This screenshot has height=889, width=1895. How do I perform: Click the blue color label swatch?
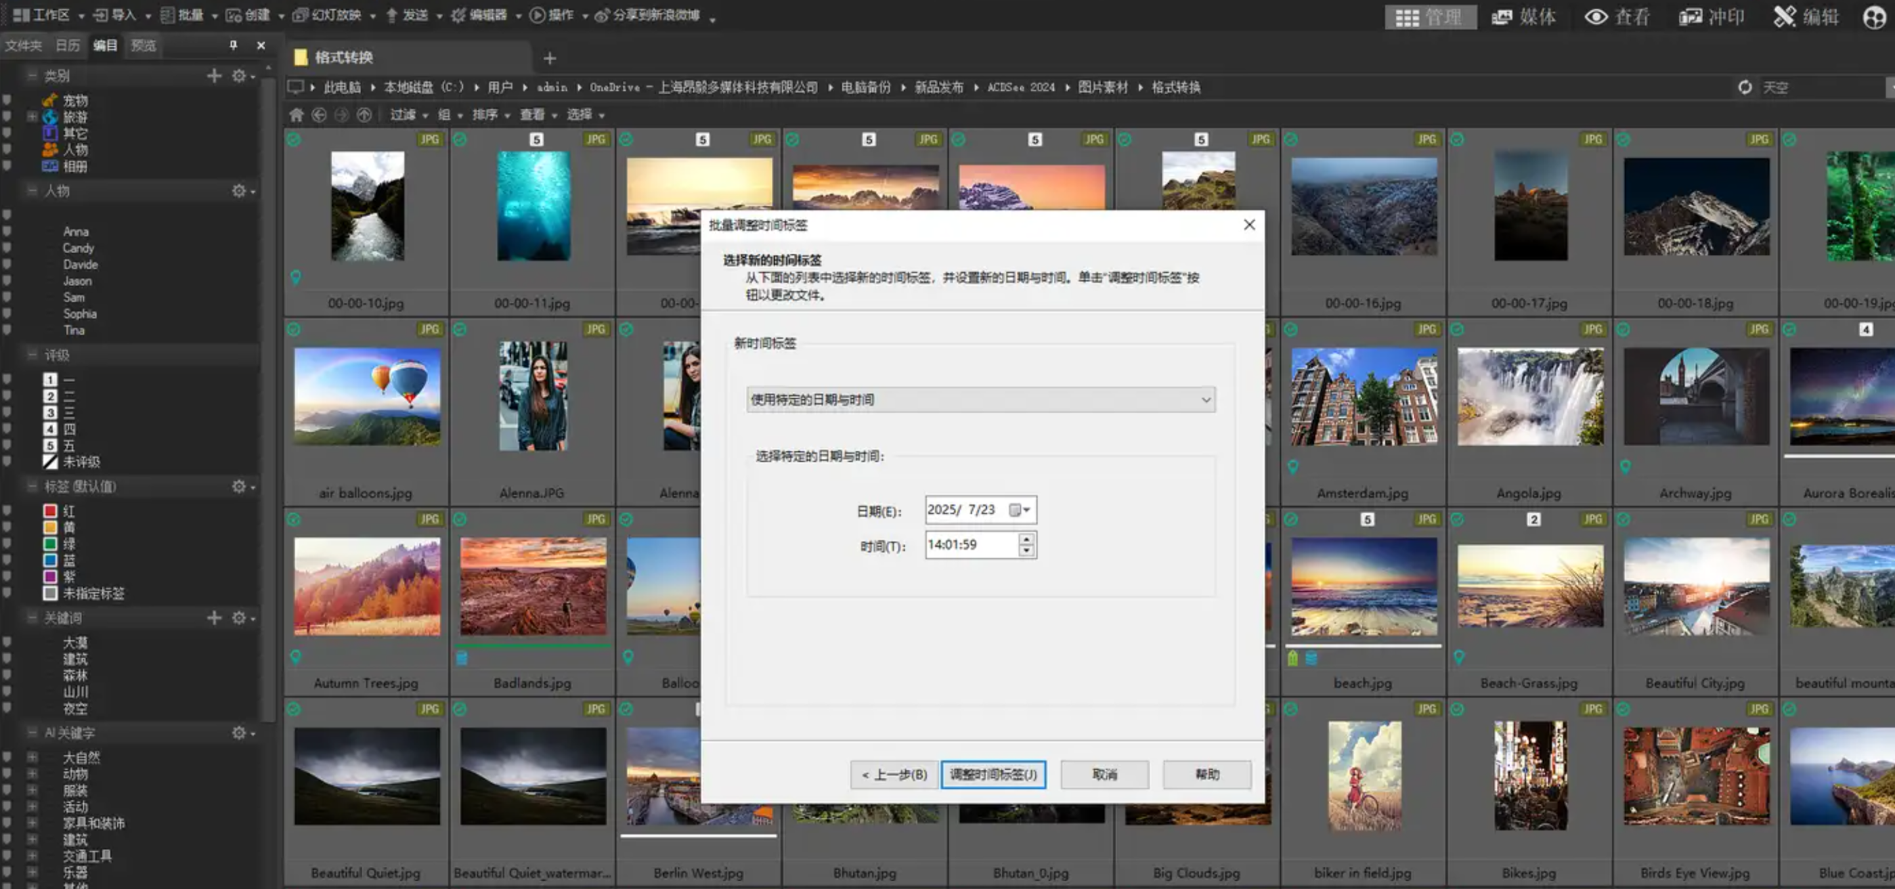point(50,559)
